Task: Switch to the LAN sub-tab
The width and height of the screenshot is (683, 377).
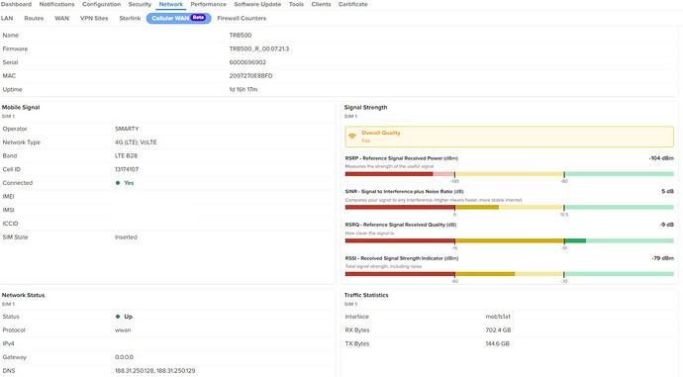Action: tap(7, 18)
